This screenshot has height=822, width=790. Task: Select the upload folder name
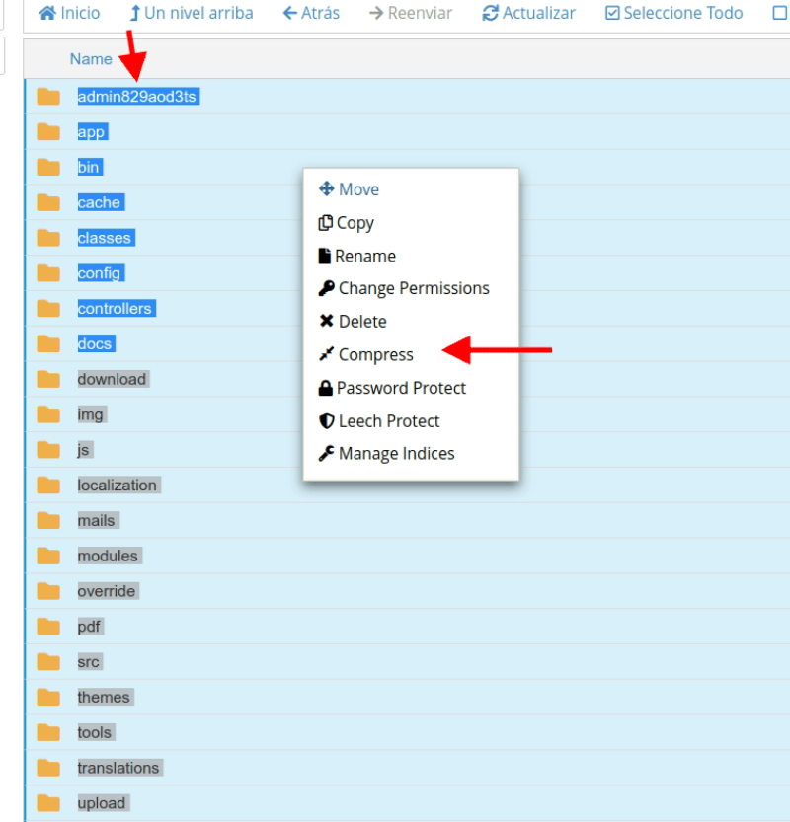(x=104, y=803)
